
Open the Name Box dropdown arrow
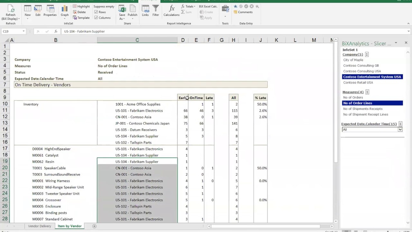(23, 31)
